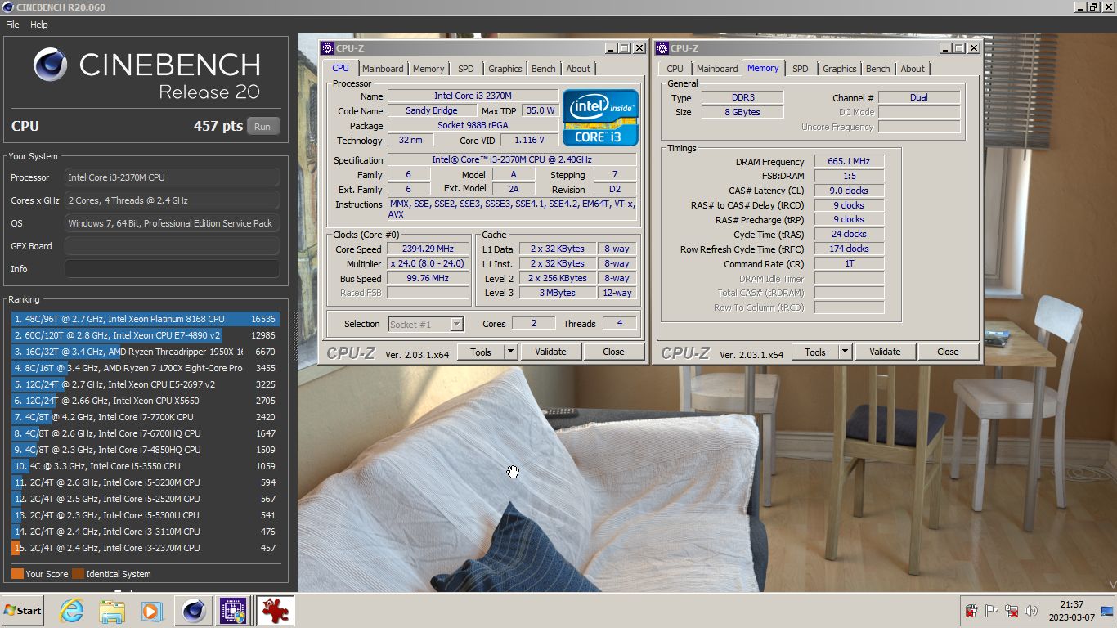
Task: Select the Core i3-3110M ranking row
Action: pos(146,532)
